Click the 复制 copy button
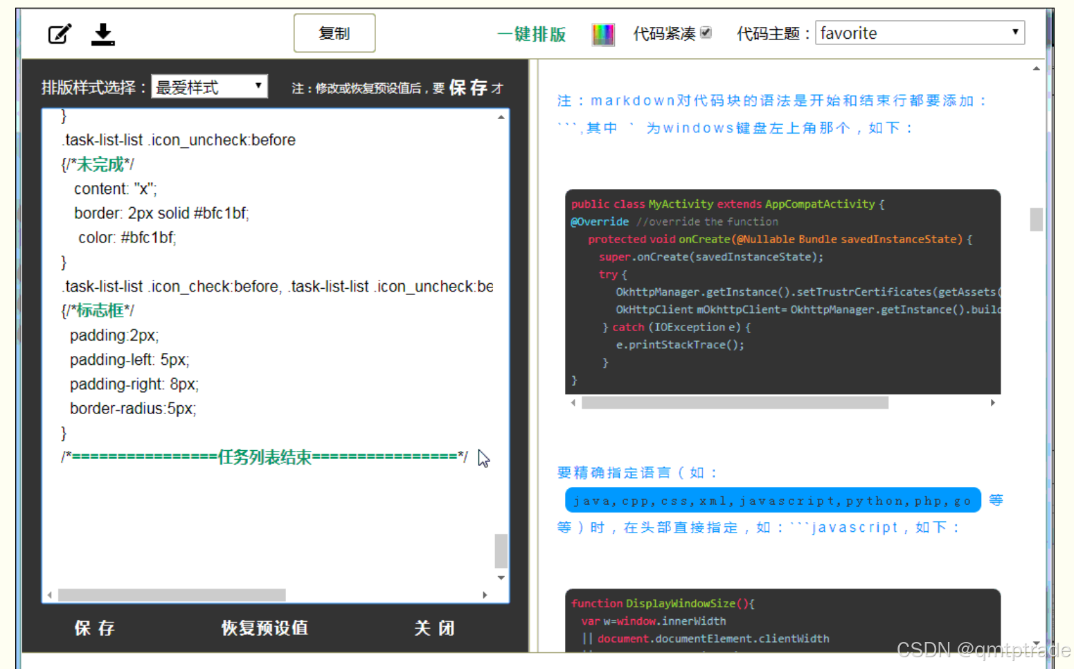Image resolution: width=1074 pixels, height=669 pixels. (x=334, y=33)
